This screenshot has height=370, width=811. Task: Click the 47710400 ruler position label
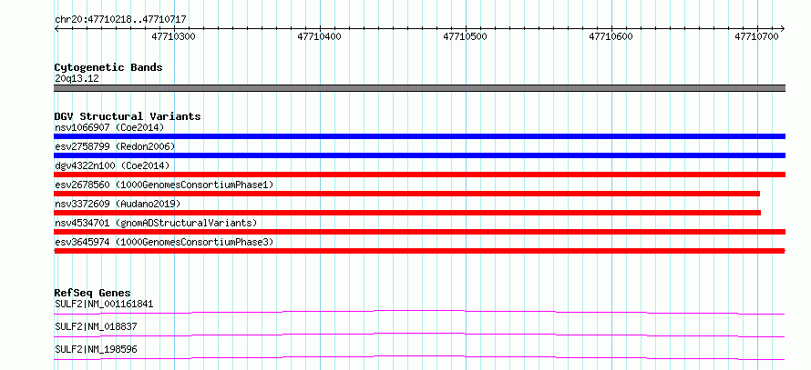point(320,37)
